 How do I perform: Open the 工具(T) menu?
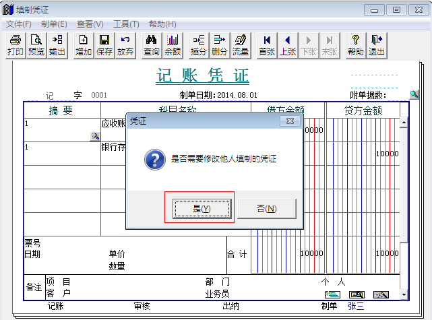126,24
